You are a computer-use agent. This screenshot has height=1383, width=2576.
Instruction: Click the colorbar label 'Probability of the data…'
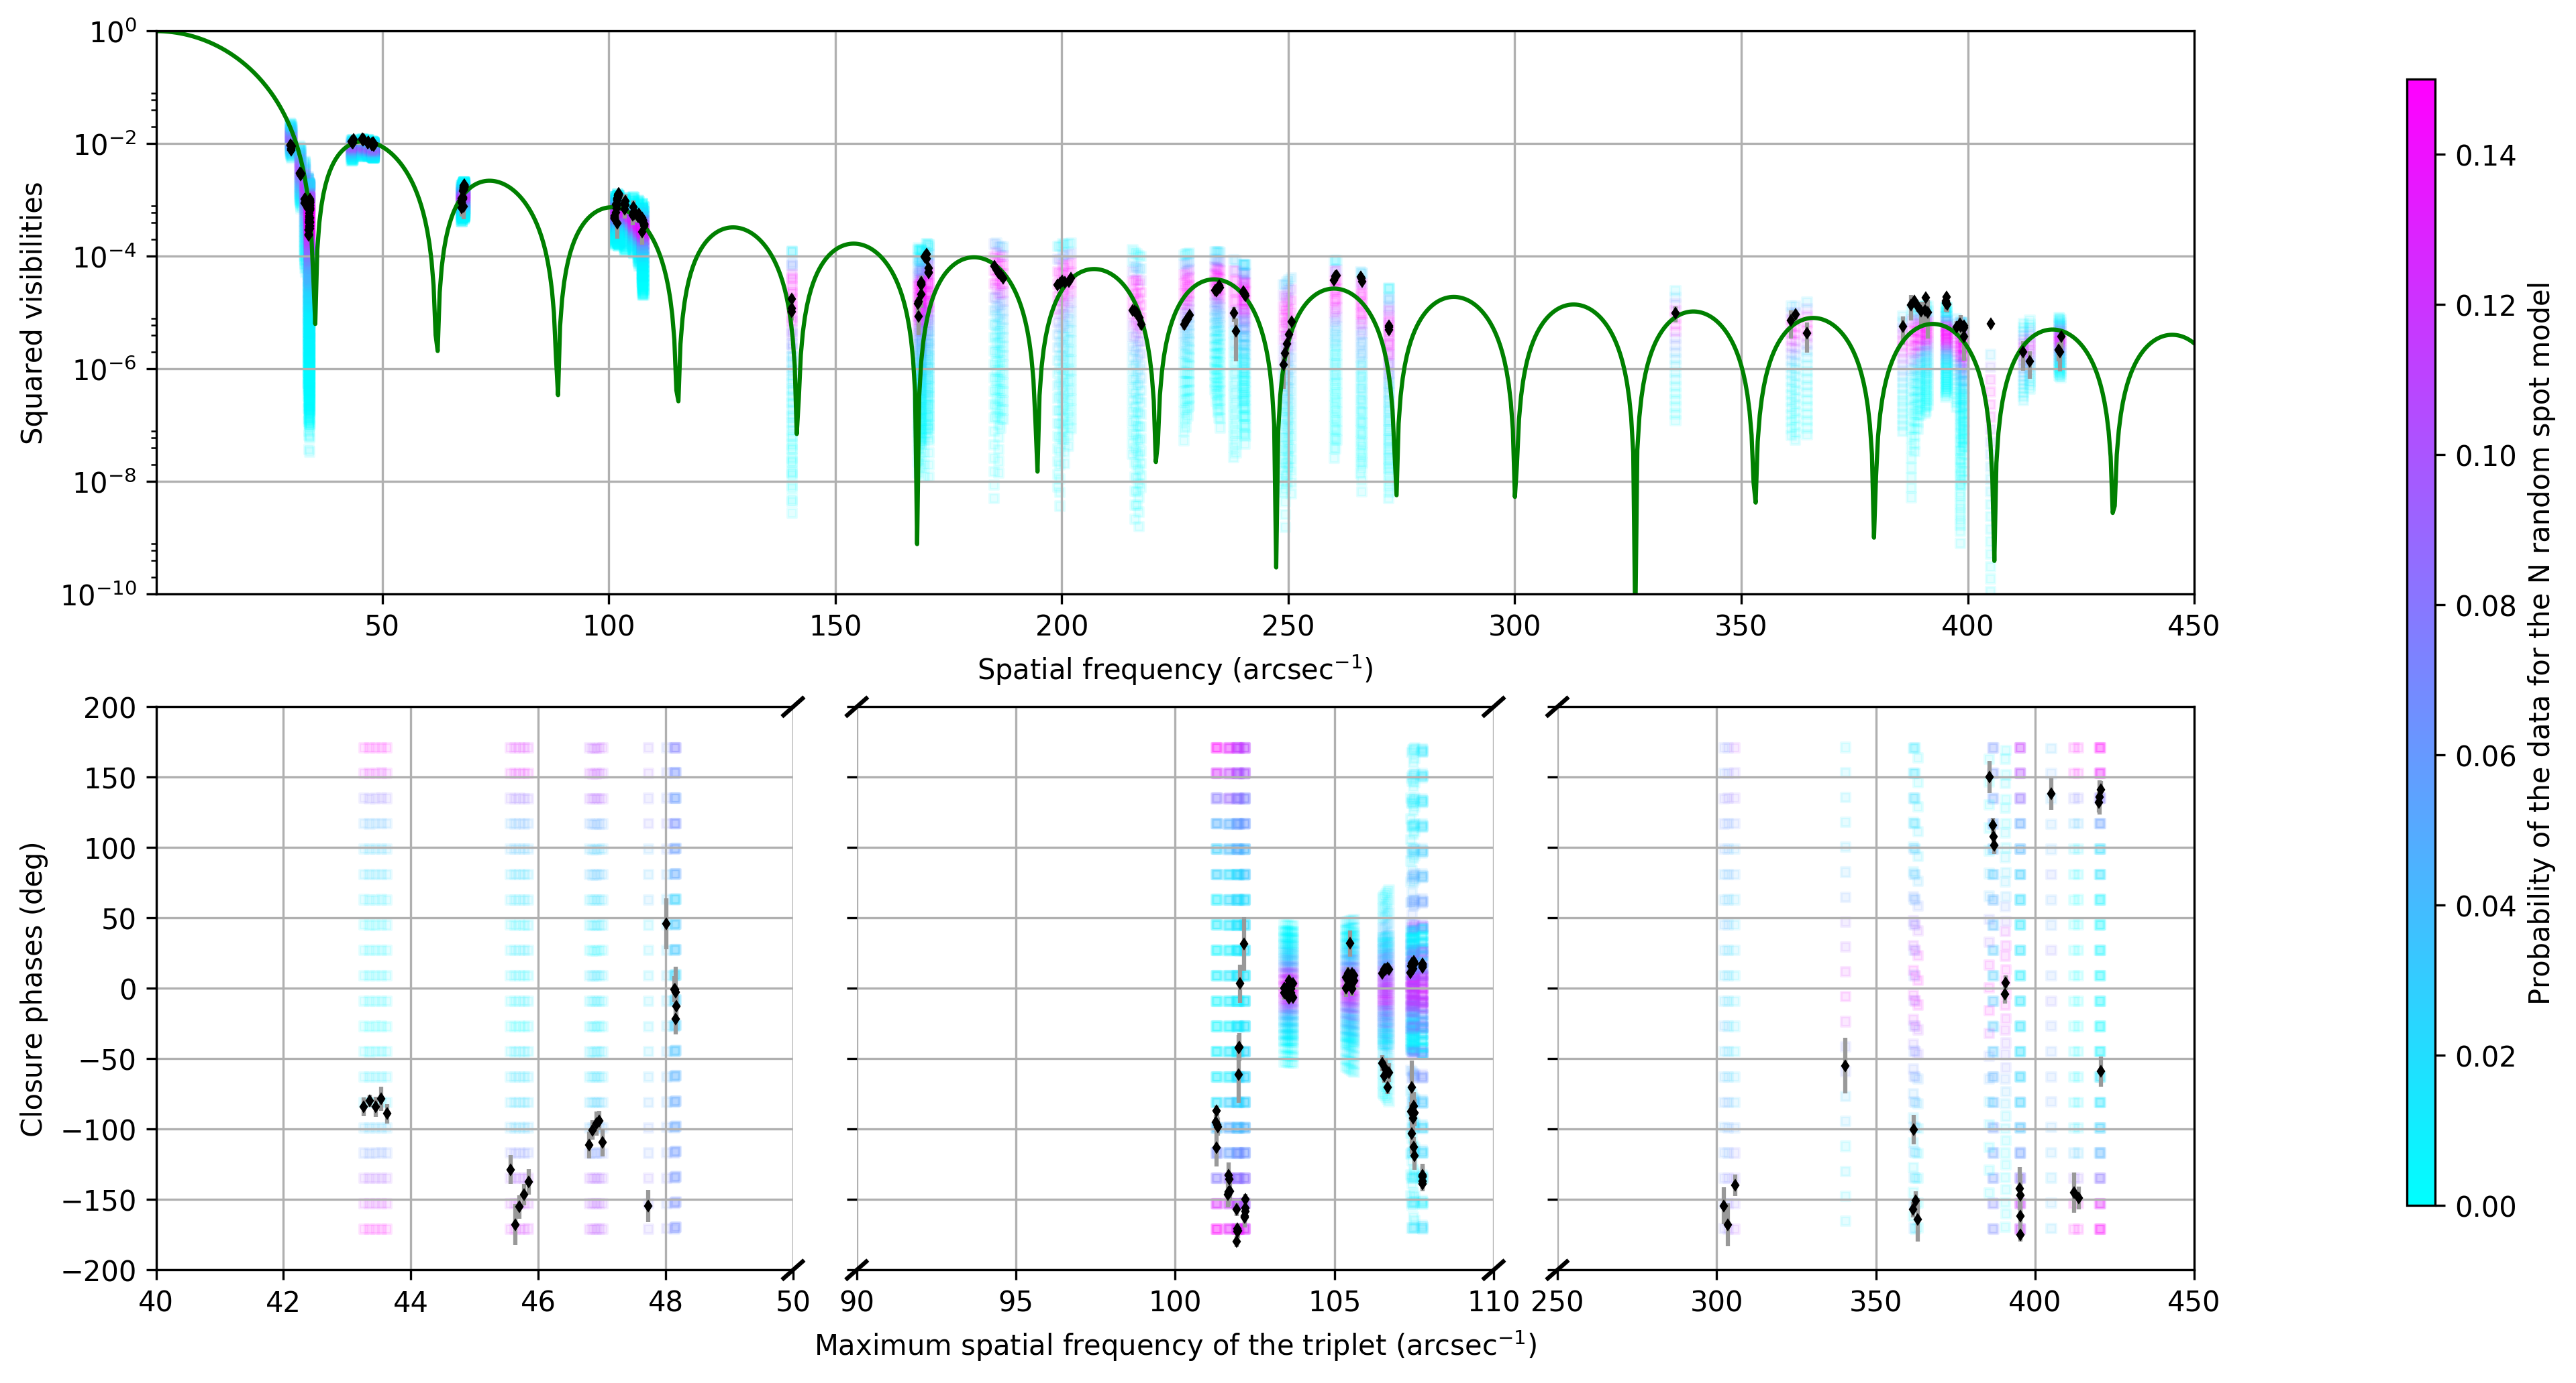(x=2541, y=642)
